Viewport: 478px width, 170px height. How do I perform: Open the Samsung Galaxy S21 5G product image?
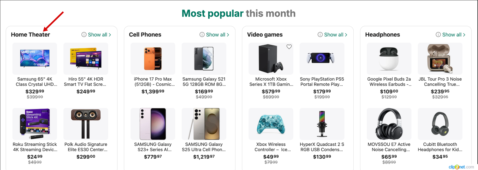coord(204,58)
